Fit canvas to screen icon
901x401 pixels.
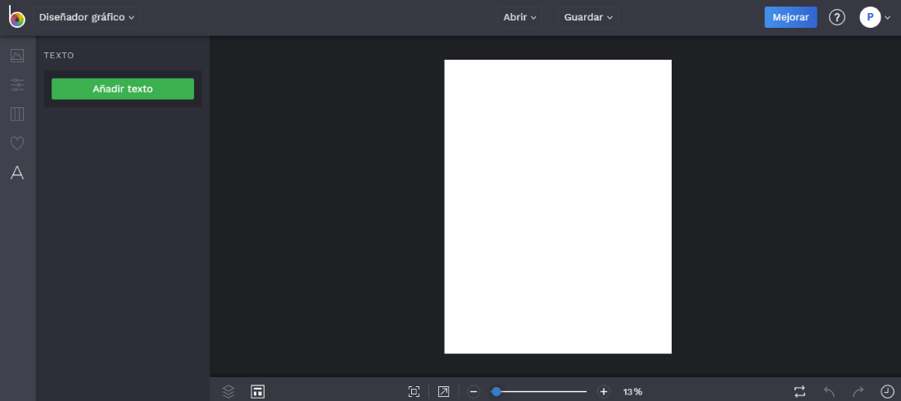(x=414, y=392)
